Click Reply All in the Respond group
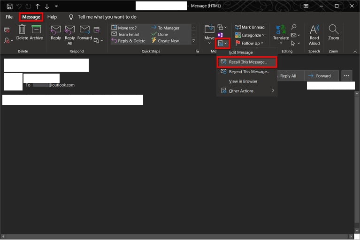 (70, 35)
